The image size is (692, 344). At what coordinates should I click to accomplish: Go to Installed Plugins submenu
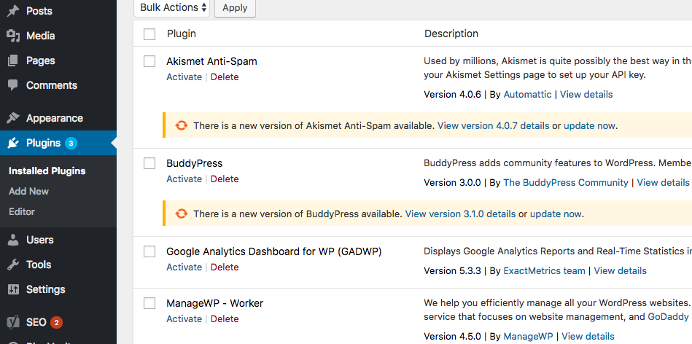coord(47,171)
